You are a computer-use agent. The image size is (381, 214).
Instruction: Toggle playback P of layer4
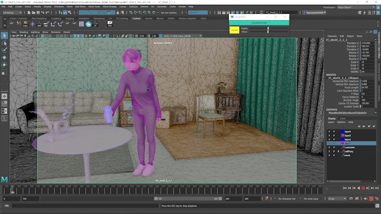tap(334, 132)
